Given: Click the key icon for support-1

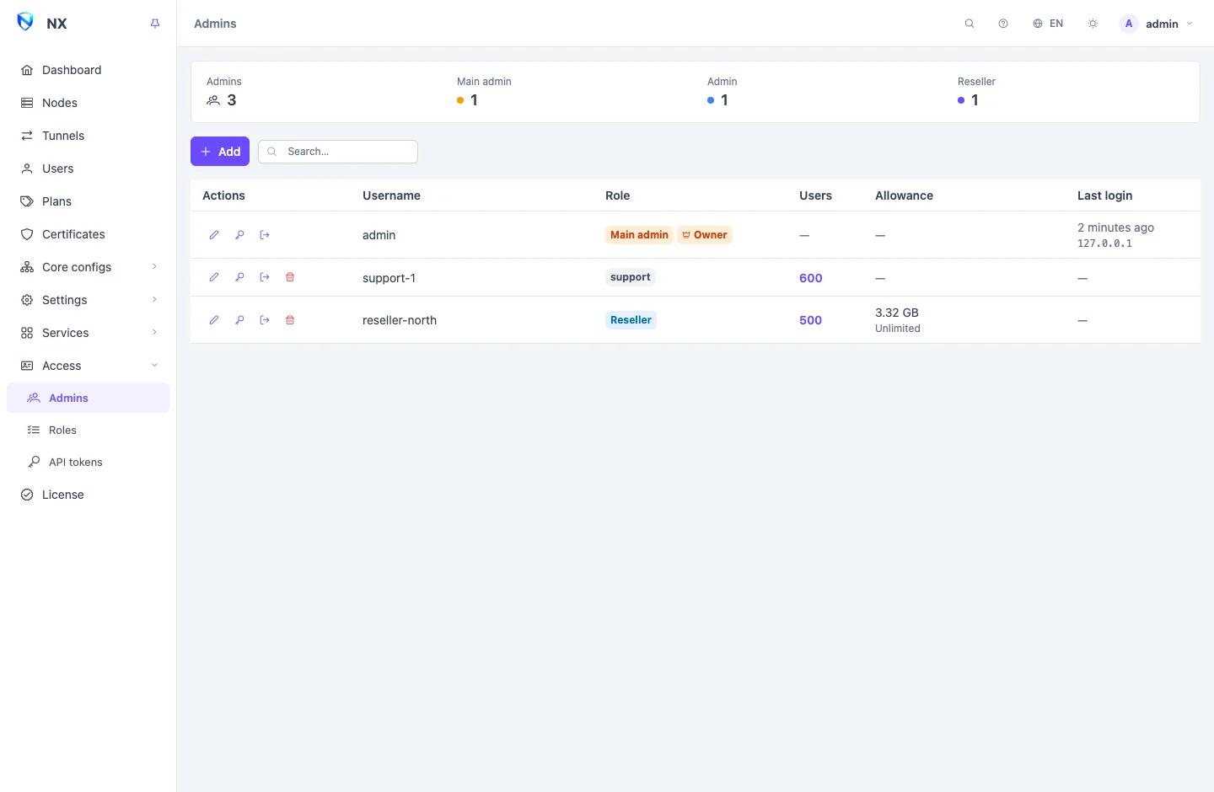Looking at the screenshot, I should [239, 277].
